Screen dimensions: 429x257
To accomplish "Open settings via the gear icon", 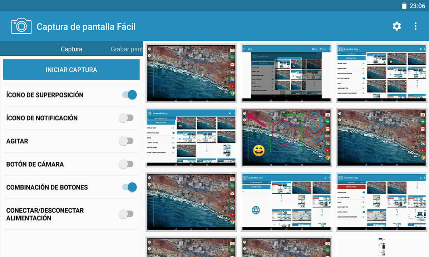I will [397, 26].
